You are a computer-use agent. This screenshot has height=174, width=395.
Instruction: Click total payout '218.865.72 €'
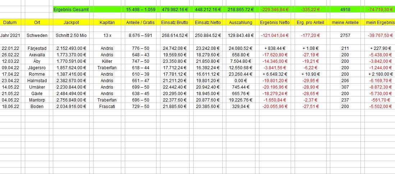pos(241,10)
